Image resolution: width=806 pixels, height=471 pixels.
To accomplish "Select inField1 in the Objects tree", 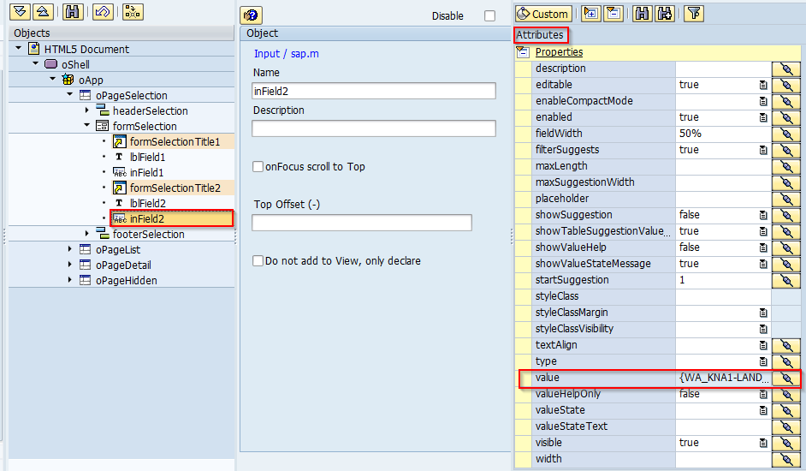I will (x=145, y=172).
